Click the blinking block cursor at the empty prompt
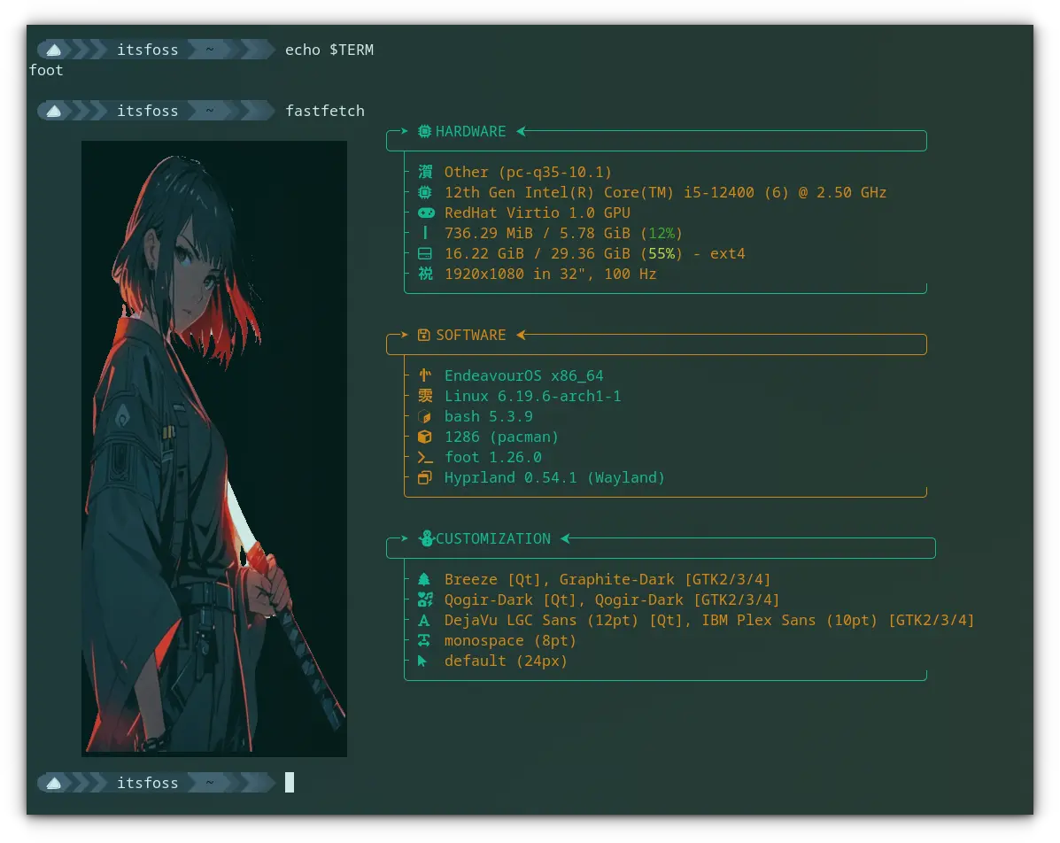 click(x=289, y=783)
